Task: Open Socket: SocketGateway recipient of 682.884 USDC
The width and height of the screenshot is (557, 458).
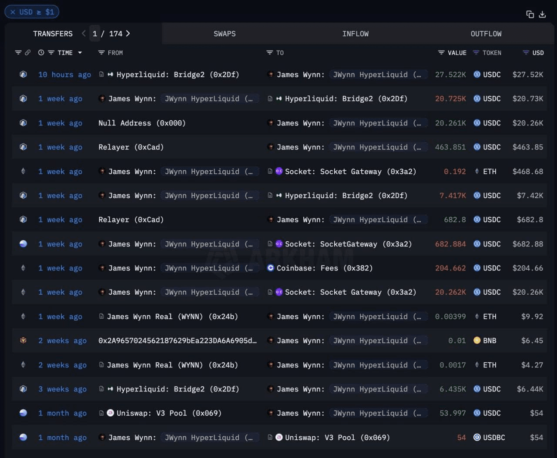Action: click(x=349, y=244)
